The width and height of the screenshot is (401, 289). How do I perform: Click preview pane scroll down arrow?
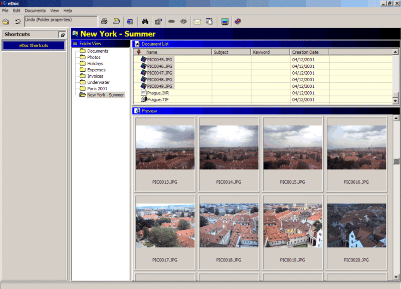(x=396, y=277)
